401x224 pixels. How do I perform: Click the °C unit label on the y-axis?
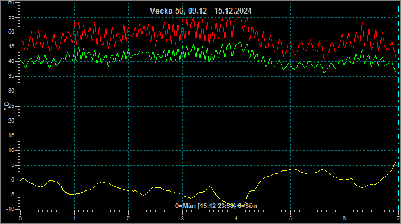coord(6,106)
